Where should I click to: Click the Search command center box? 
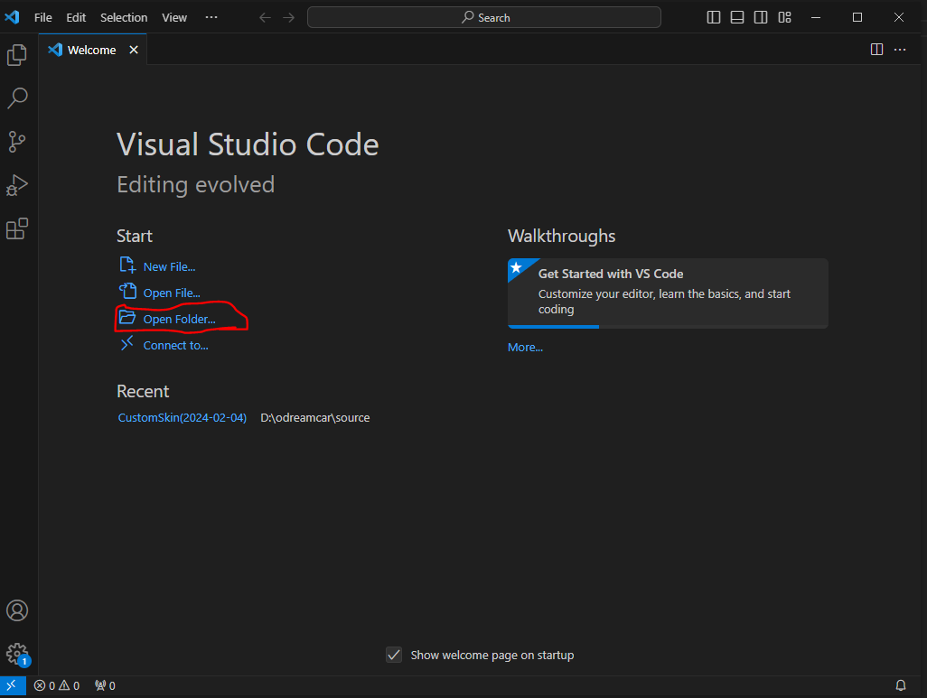coord(484,18)
